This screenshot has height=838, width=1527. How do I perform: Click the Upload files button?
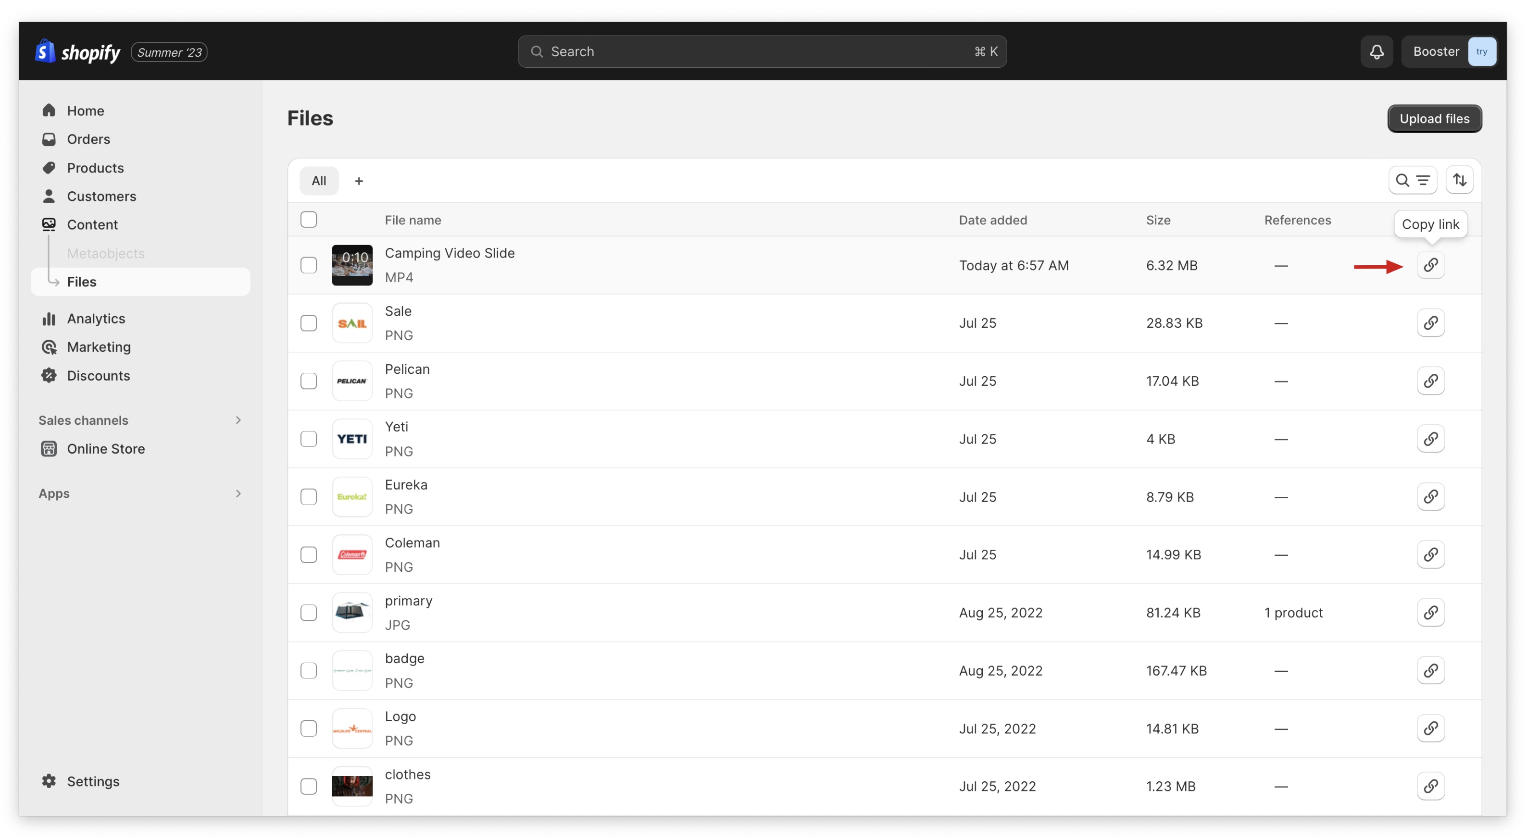[1434, 119]
